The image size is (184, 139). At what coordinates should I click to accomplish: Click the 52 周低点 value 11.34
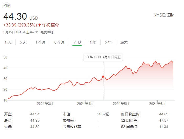164,127
